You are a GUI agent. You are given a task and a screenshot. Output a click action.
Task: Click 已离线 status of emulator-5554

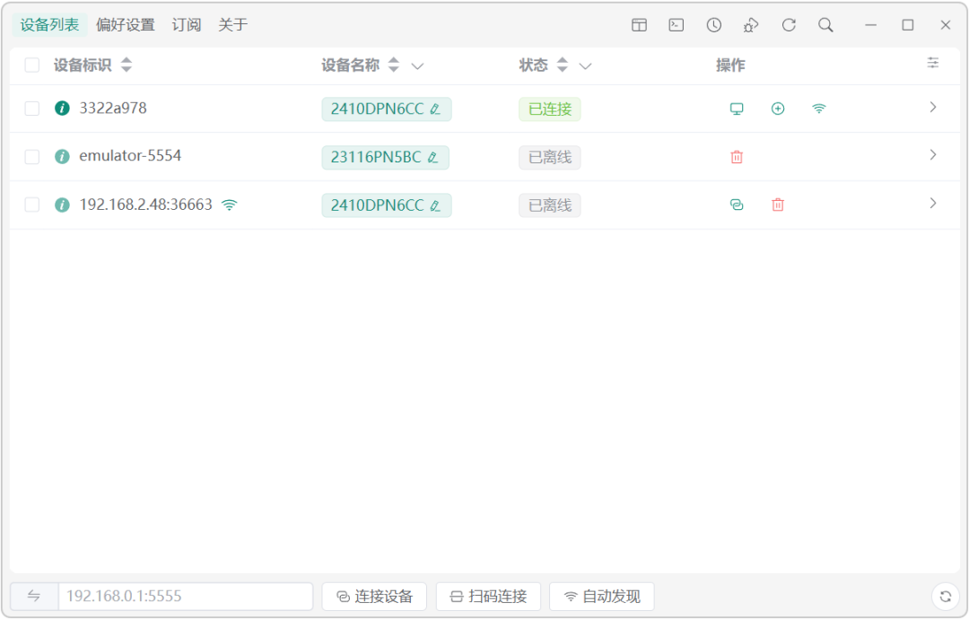[550, 158]
